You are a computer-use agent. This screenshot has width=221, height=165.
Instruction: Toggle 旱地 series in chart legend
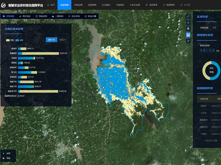click(x=10, y=40)
